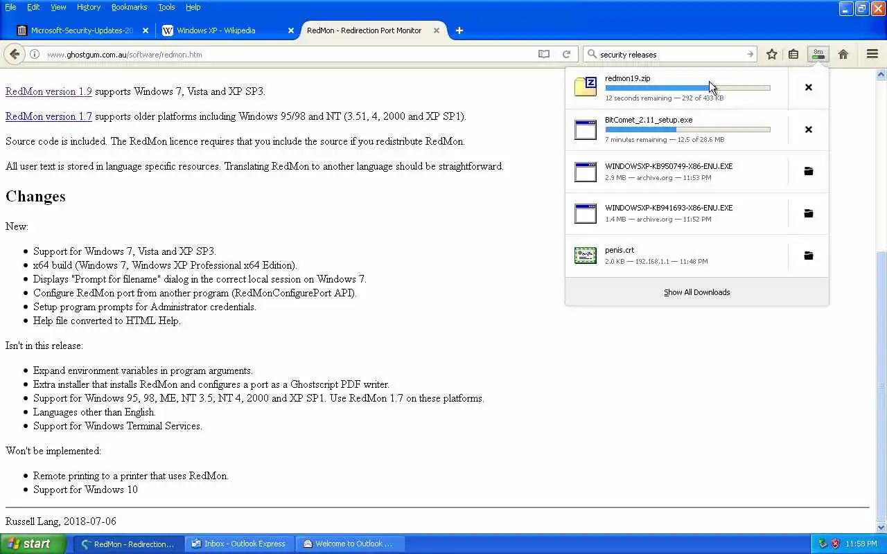Close the Windows XP - Wikipedia tab
Image resolution: width=887 pixels, height=554 pixels.
coord(291,30)
